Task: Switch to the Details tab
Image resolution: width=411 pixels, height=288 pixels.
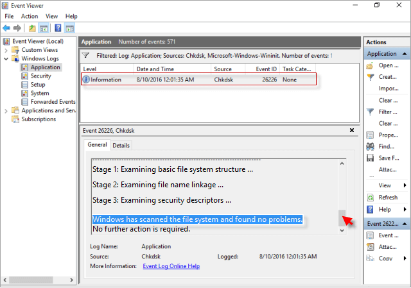Action: (x=121, y=146)
